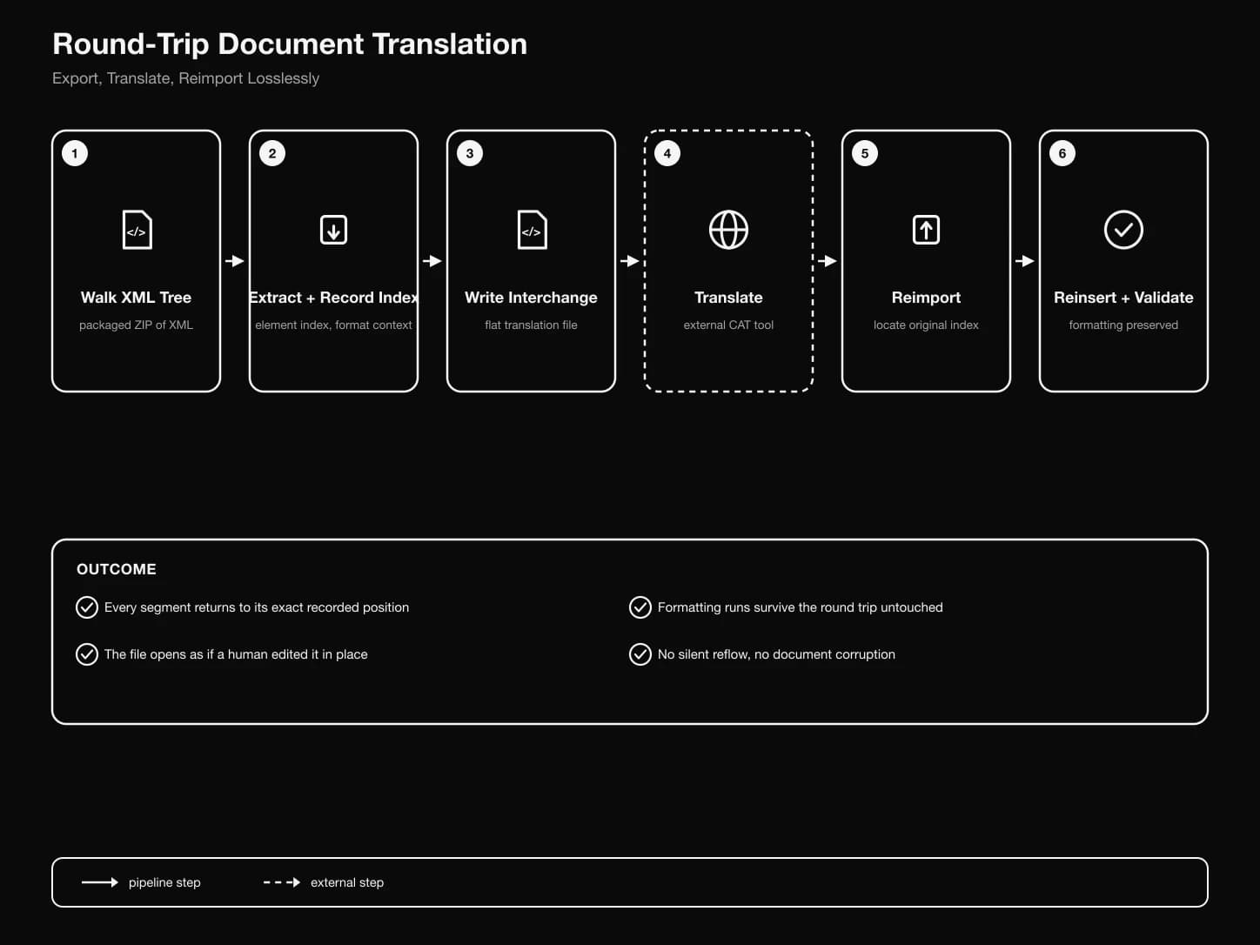The height and width of the screenshot is (945, 1260).
Task: Click the 'flat translation file' caption
Action: tap(532, 325)
